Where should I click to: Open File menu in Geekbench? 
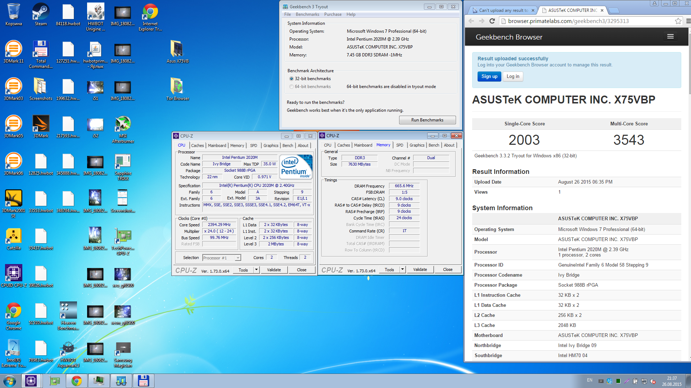pyautogui.click(x=288, y=14)
